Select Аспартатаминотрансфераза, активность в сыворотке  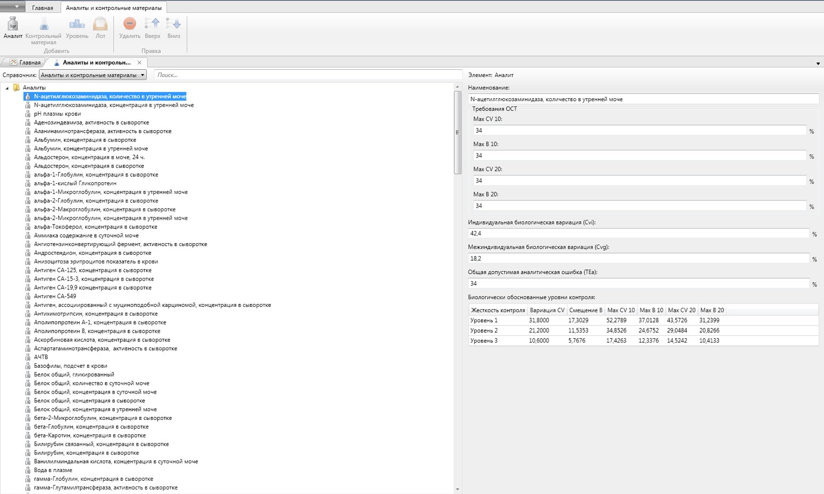105,349
